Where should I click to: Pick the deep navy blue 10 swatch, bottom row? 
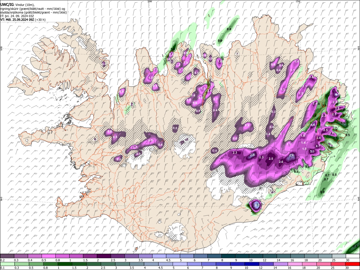pyautogui.click(x=252, y=264)
